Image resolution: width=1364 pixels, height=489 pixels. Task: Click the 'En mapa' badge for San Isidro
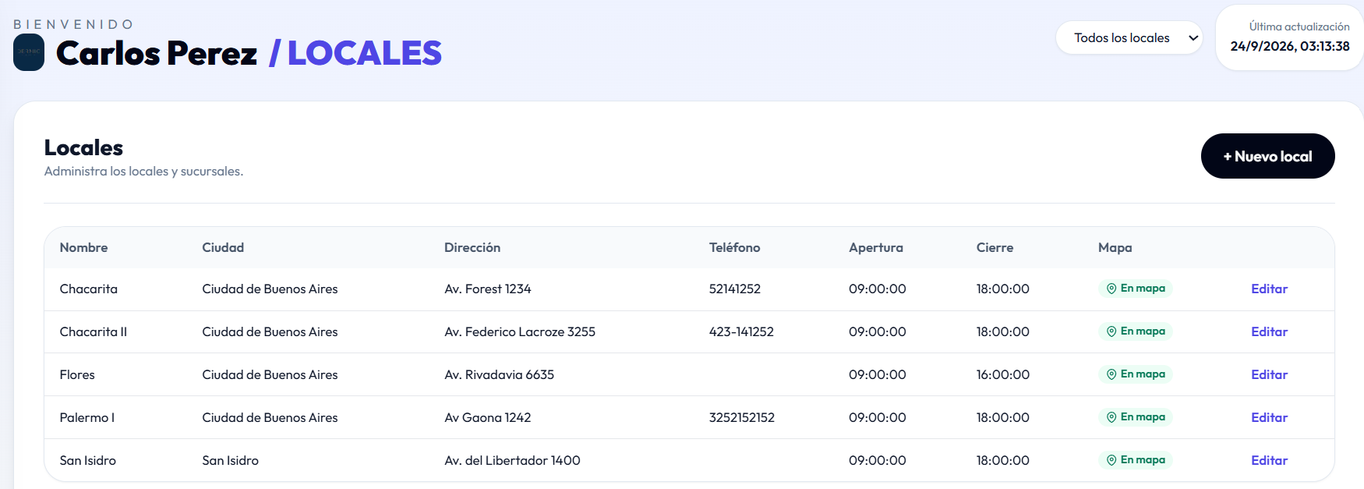pyautogui.click(x=1136, y=460)
